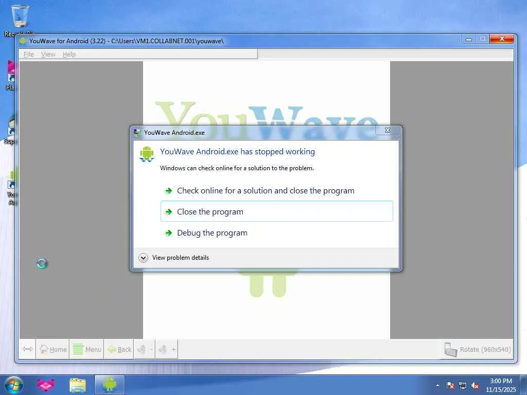Open the Windows Start menu

point(14,385)
